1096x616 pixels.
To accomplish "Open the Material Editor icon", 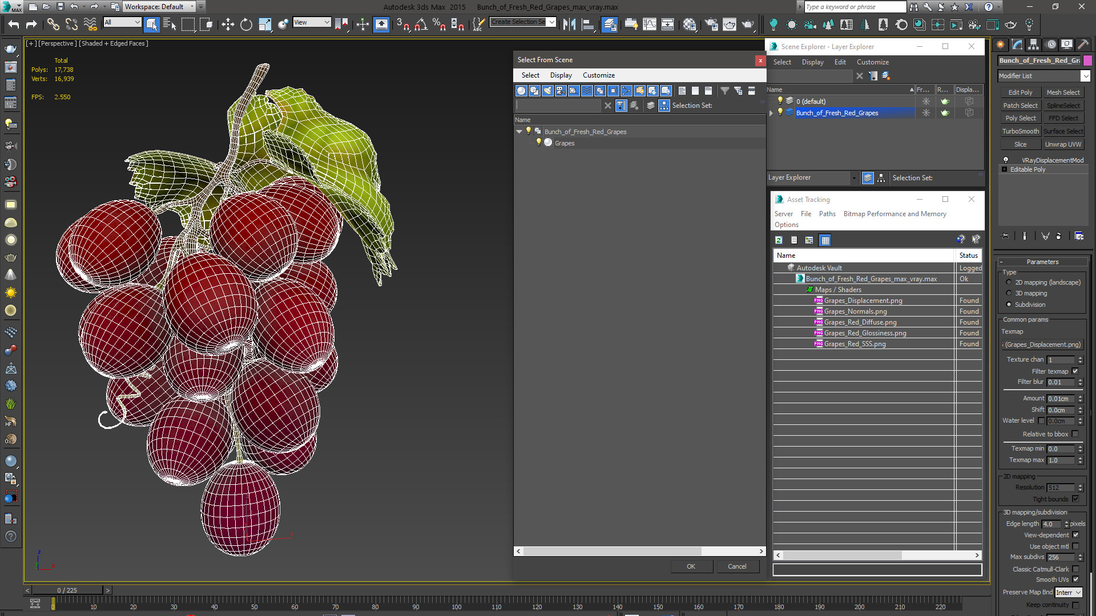I will coord(690,25).
